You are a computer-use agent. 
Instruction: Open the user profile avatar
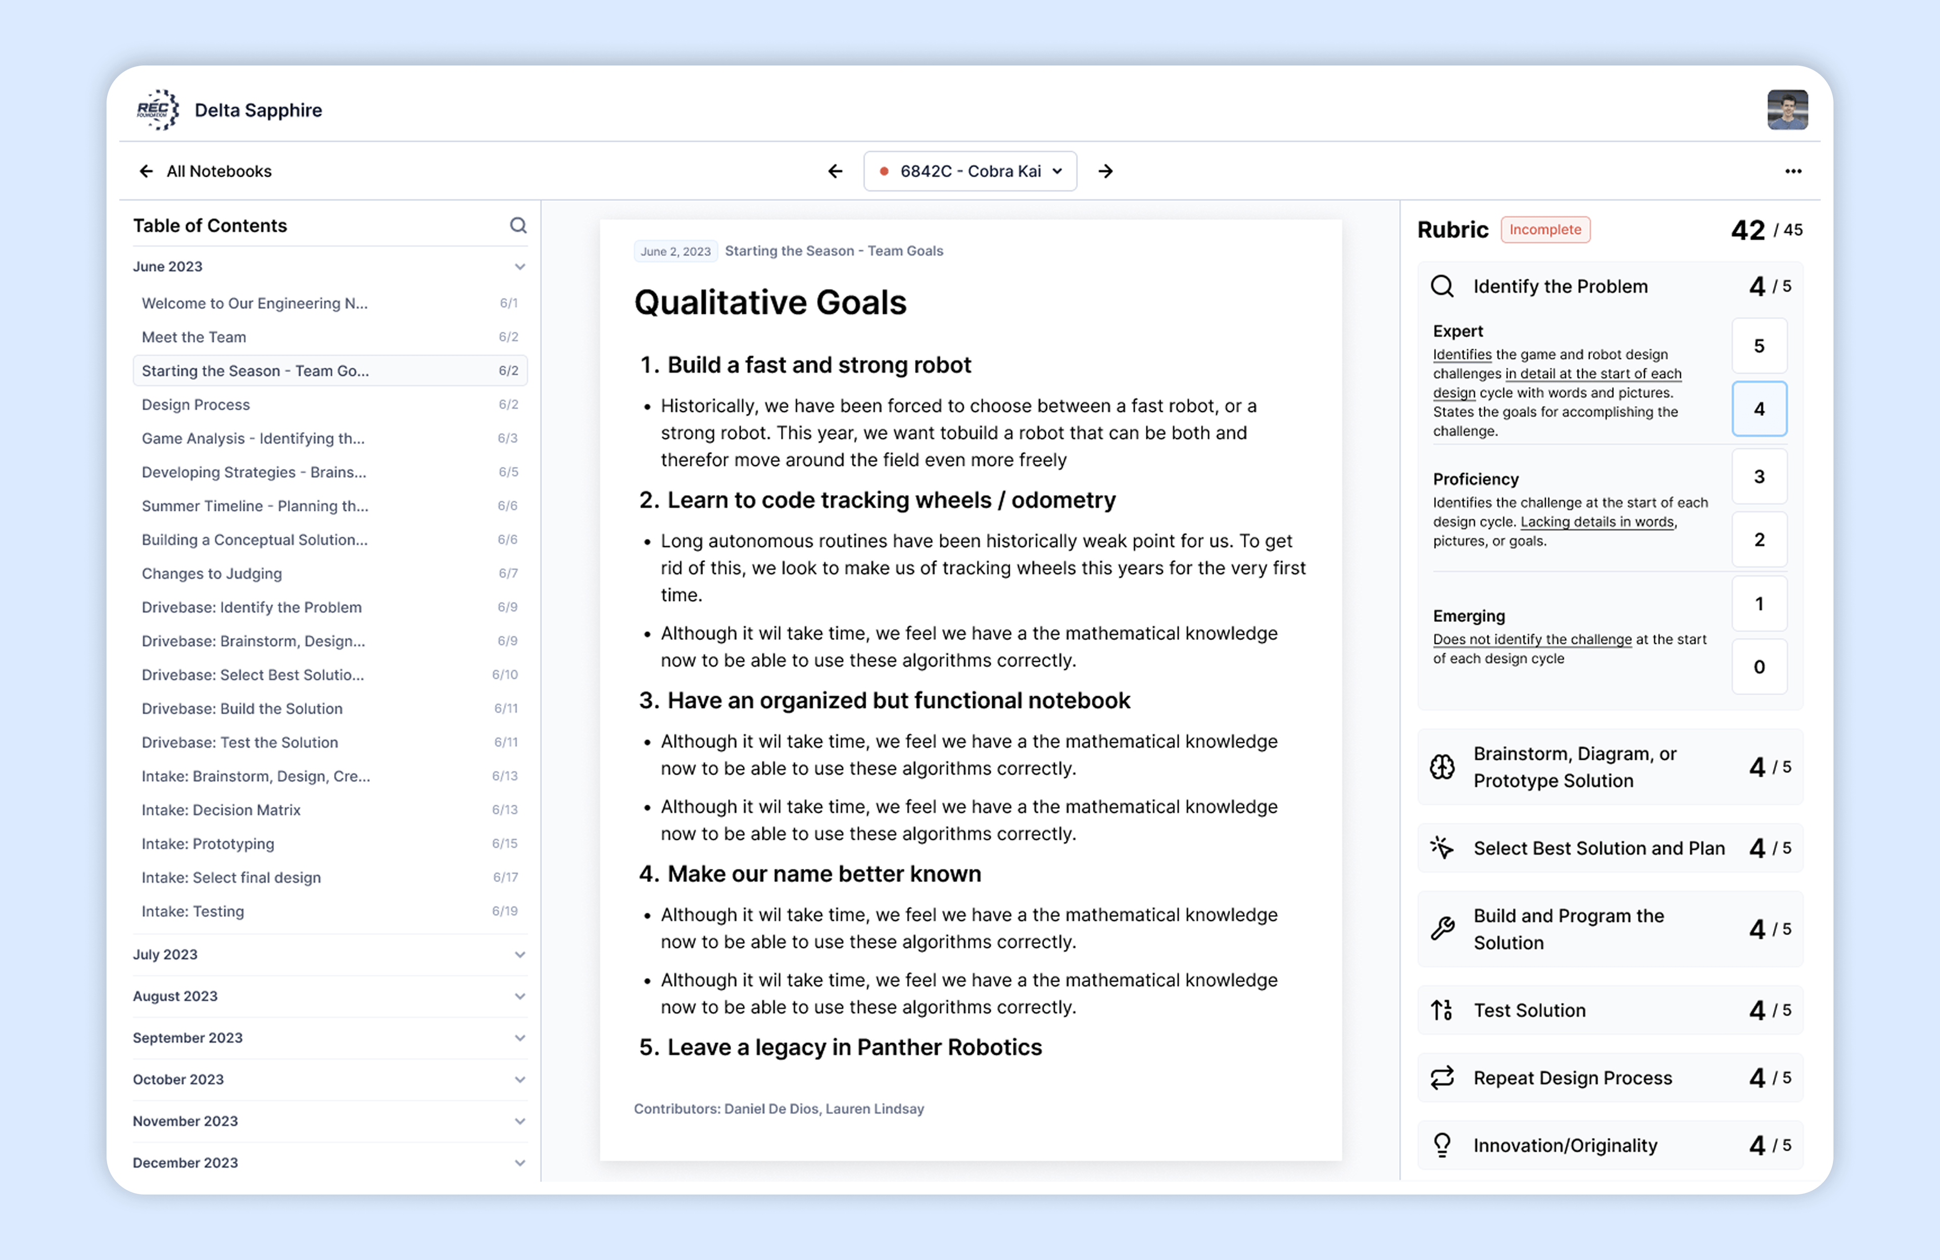coord(1787,110)
